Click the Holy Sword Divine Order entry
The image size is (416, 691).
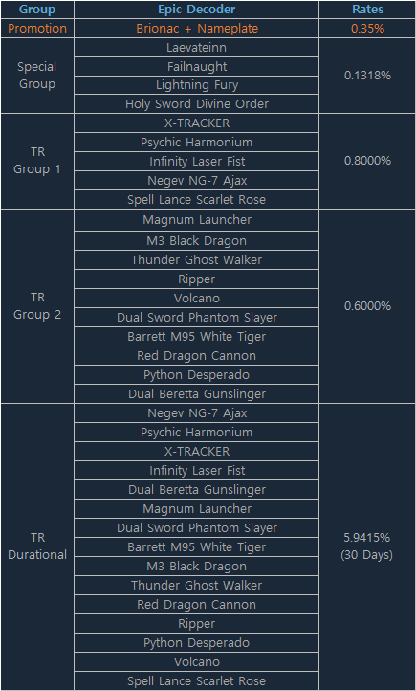coord(196,104)
